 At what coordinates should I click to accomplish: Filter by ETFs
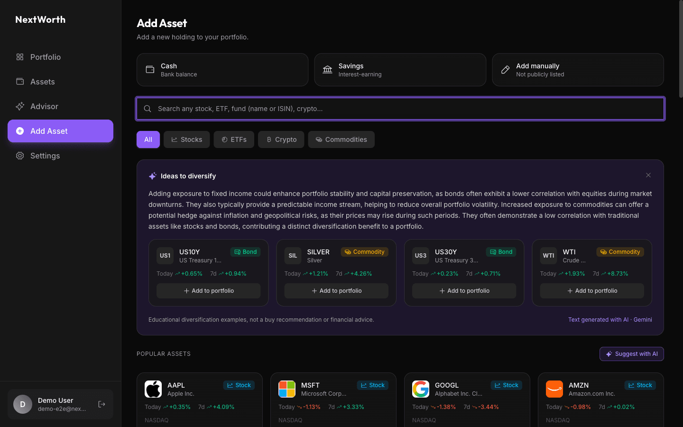(234, 139)
